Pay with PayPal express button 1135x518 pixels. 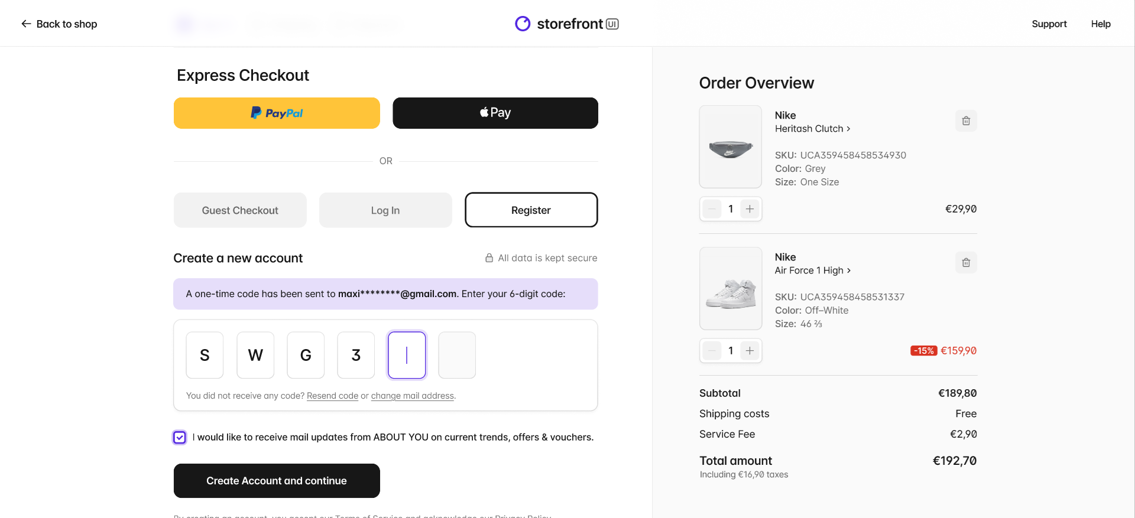pos(277,113)
